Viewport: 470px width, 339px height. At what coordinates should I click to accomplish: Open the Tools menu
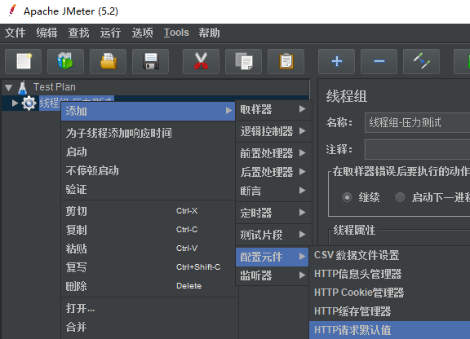click(x=176, y=33)
